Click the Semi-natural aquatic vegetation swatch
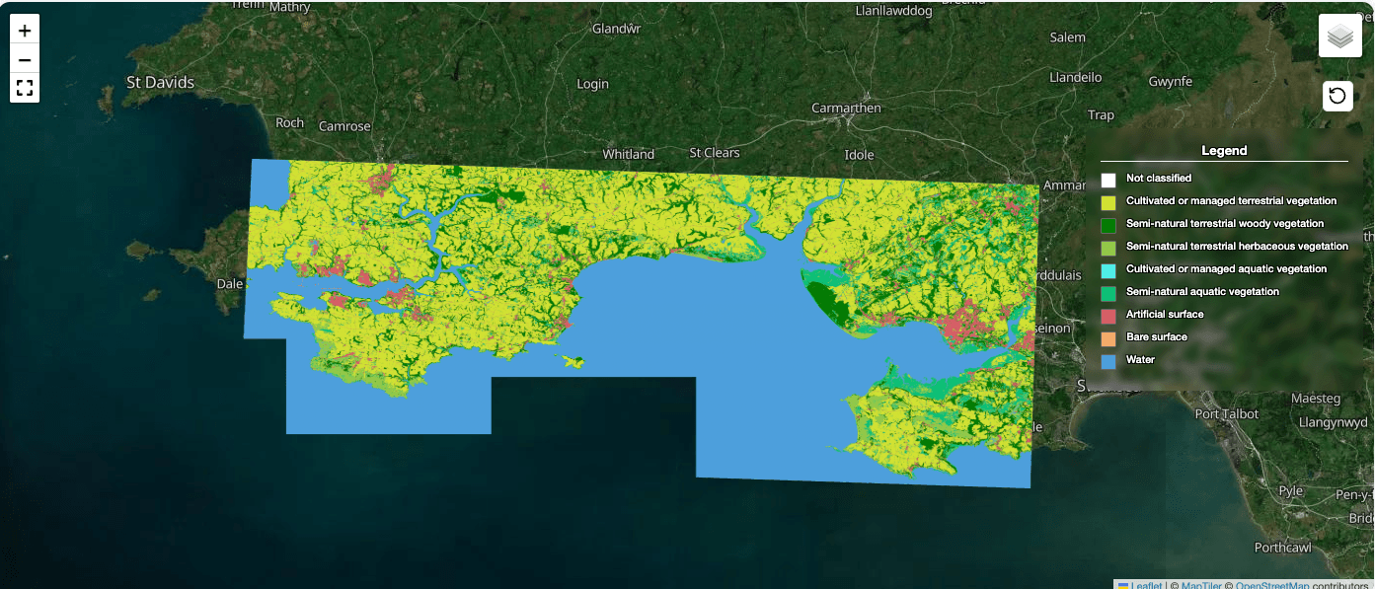The width and height of the screenshot is (1375, 589). coord(1108,293)
